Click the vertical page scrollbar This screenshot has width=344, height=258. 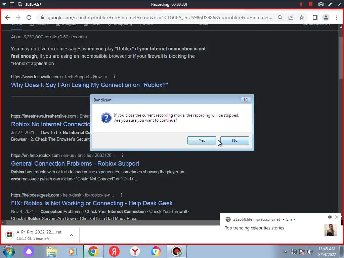(341, 58)
